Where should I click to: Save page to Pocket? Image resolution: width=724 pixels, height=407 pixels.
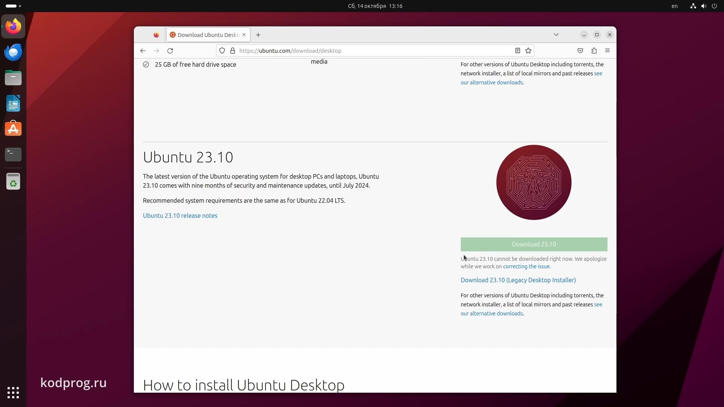pos(580,51)
